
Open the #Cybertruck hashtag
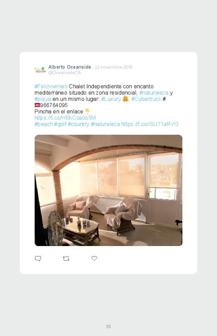pos(146,99)
